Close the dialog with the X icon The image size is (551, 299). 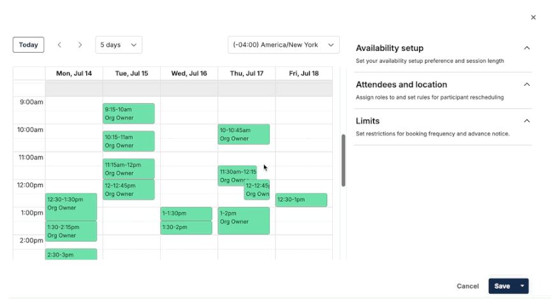pos(533,17)
